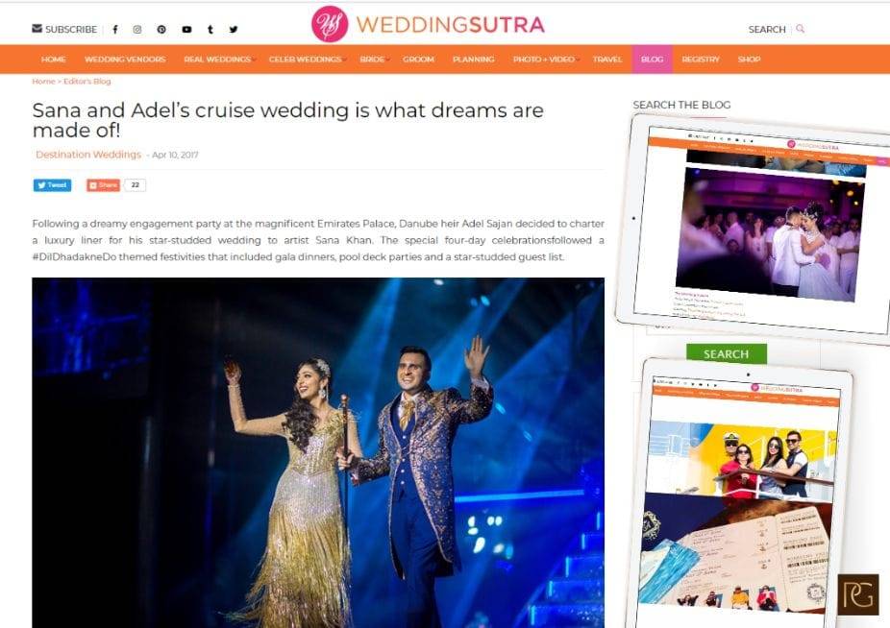Open the Instagram icon in header

[137, 30]
